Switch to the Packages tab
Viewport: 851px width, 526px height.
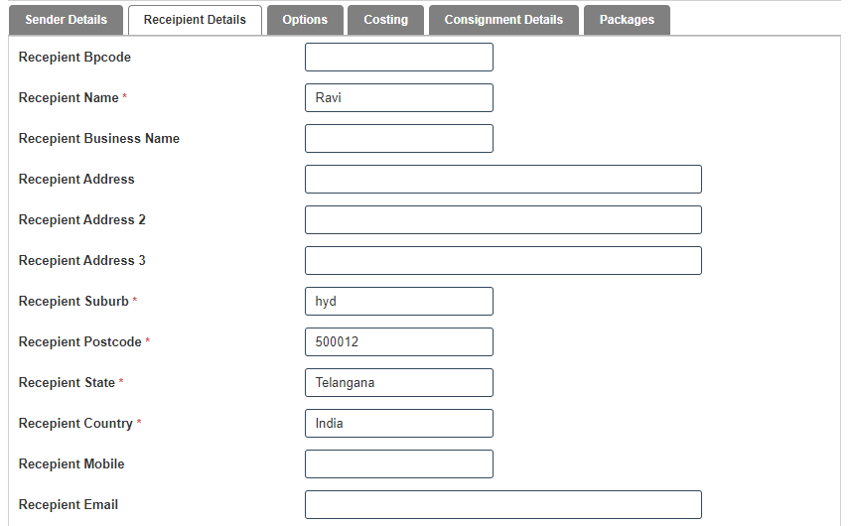tap(627, 20)
